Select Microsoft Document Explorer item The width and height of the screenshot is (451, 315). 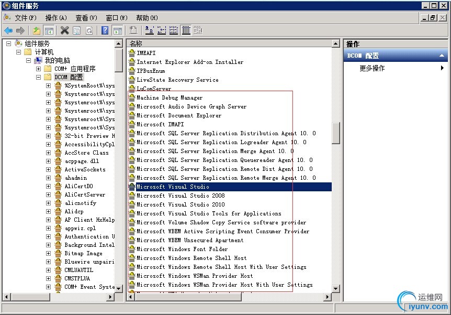tap(179, 115)
